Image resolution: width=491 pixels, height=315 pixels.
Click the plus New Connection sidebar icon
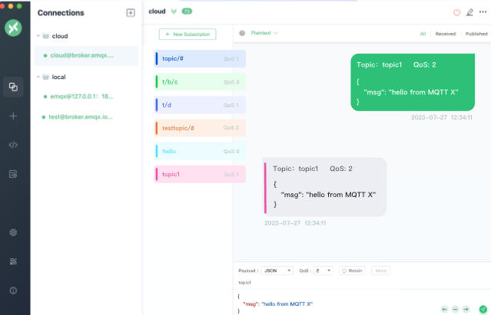[x=13, y=116]
